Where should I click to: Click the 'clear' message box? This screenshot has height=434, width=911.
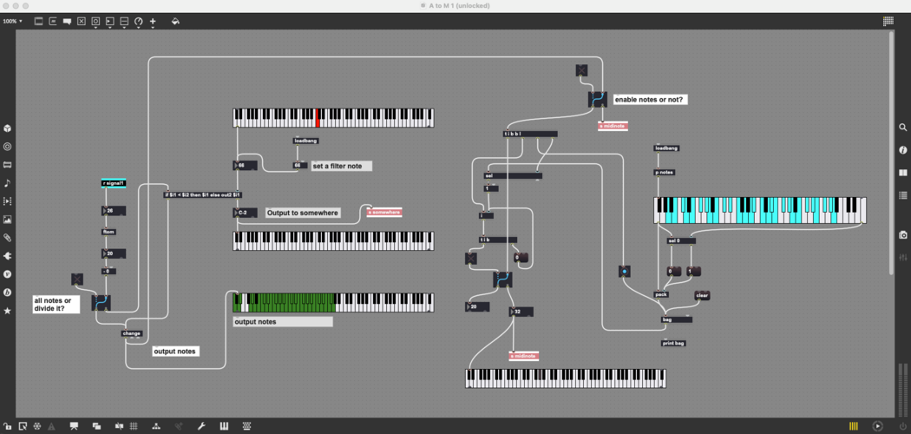pos(702,295)
